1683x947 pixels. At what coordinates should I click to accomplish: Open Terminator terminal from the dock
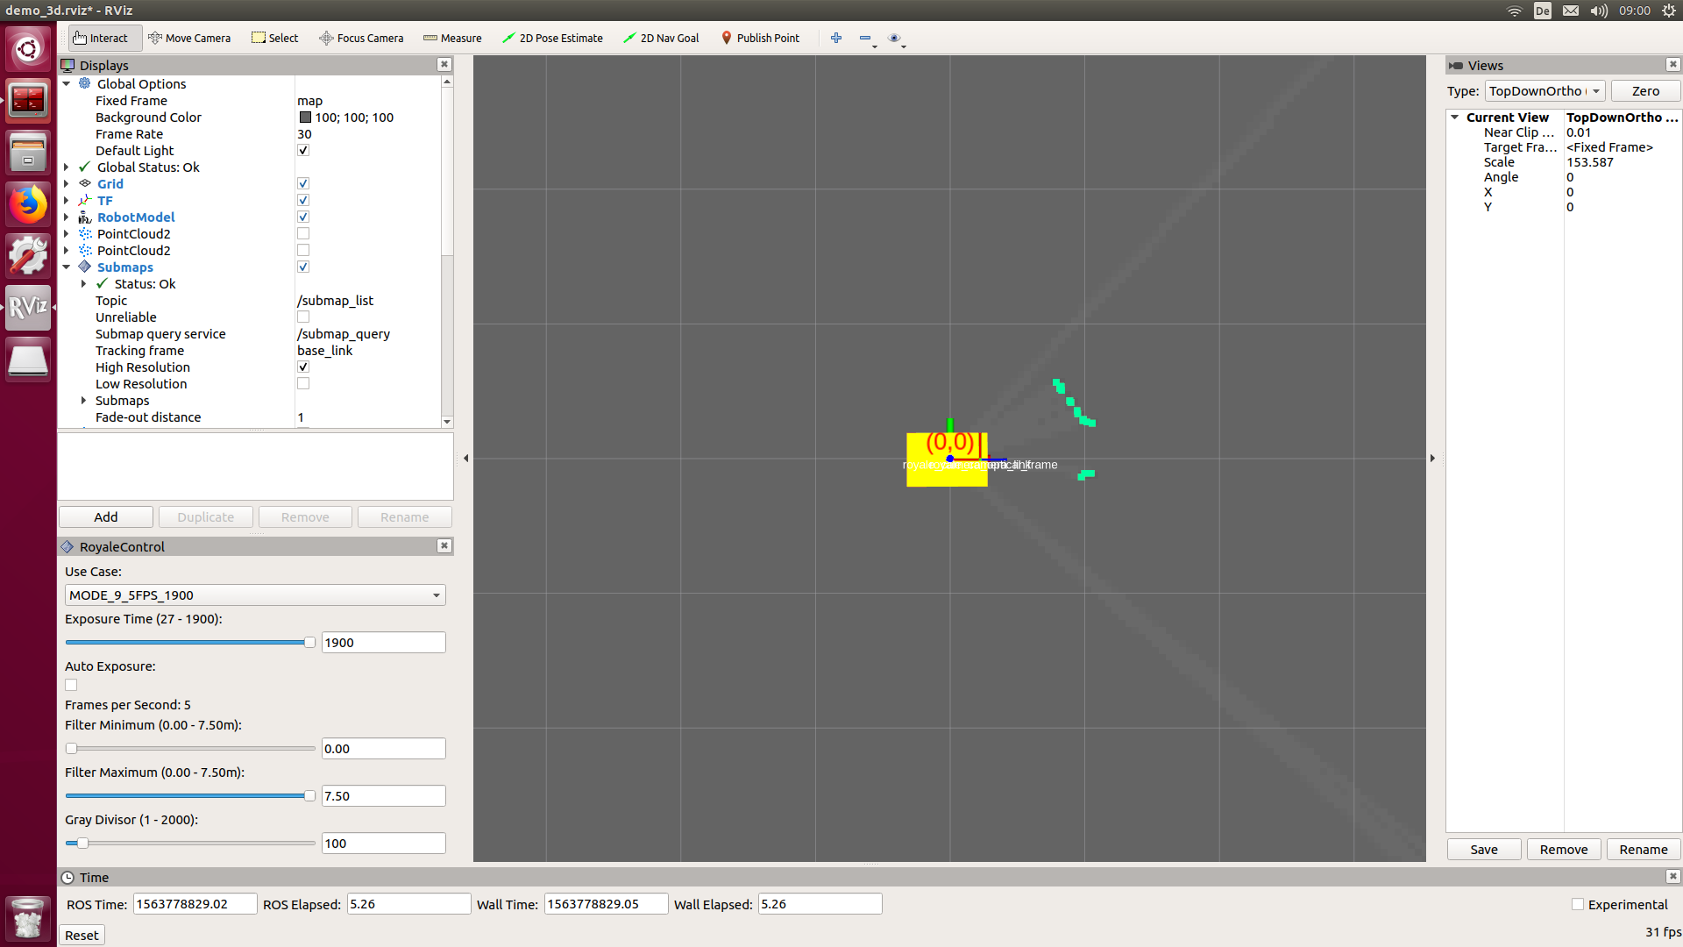(x=28, y=100)
